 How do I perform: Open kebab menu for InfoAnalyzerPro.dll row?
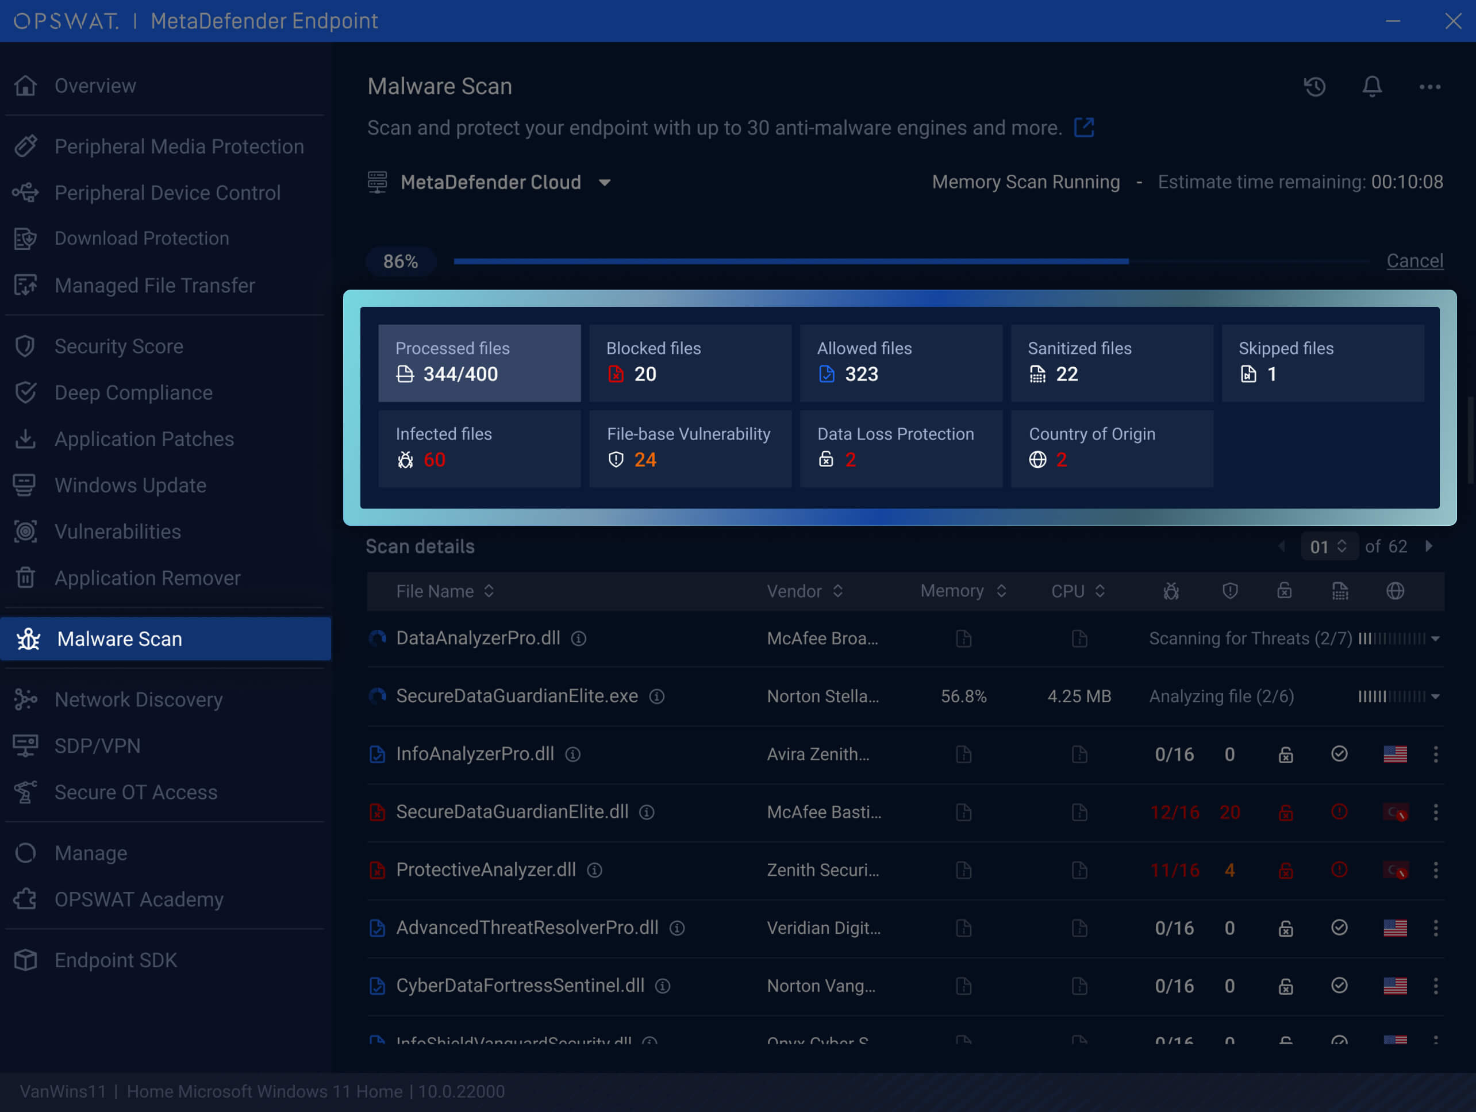click(x=1436, y=755)
